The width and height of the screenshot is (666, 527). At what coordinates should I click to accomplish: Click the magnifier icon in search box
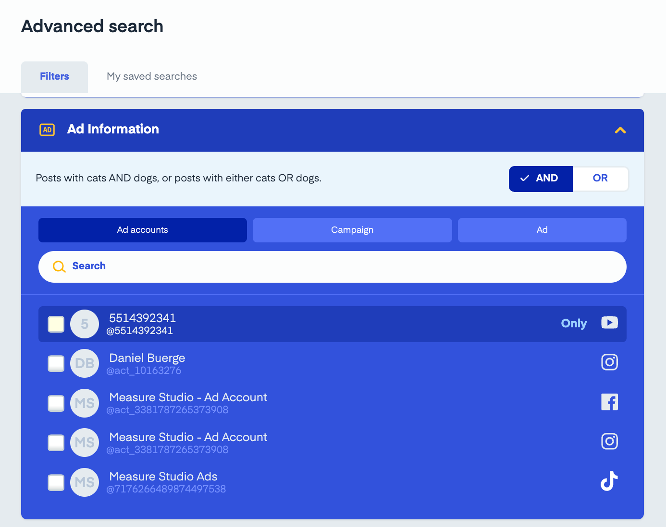(x=59, y=266)
